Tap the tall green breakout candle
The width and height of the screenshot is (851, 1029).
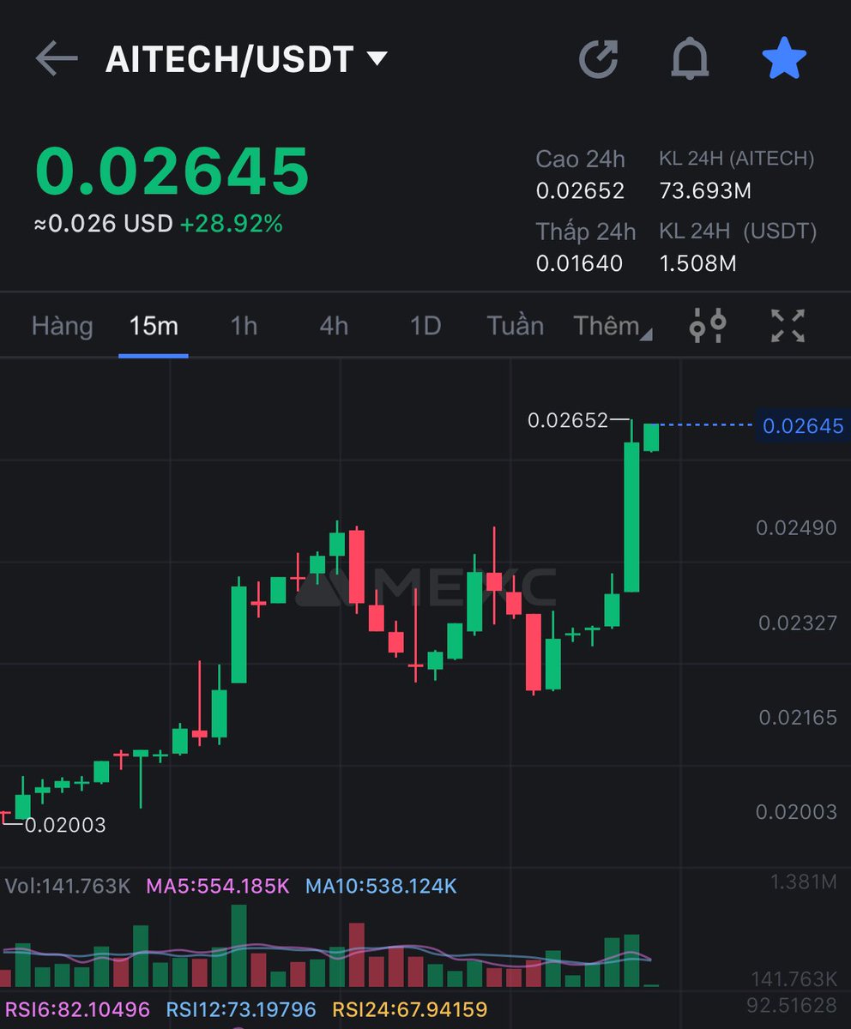point(631,516)
